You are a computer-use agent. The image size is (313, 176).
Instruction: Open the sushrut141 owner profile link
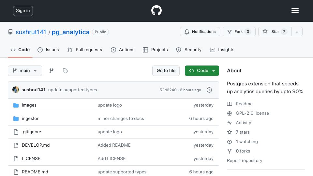click(x=31, y=32)
